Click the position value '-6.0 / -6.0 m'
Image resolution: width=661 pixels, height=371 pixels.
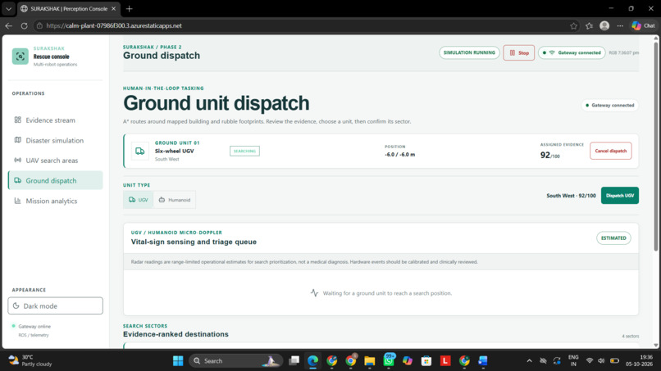tap(399, 155)
